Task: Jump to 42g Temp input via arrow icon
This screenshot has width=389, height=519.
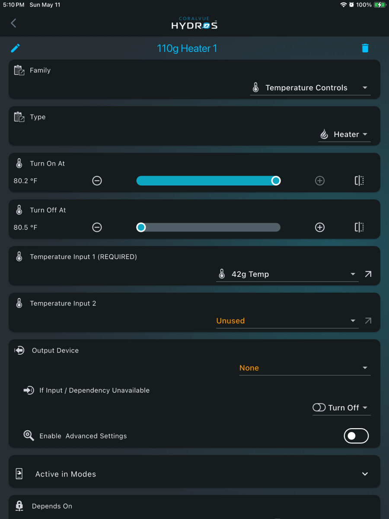Action: pos(368,274)
